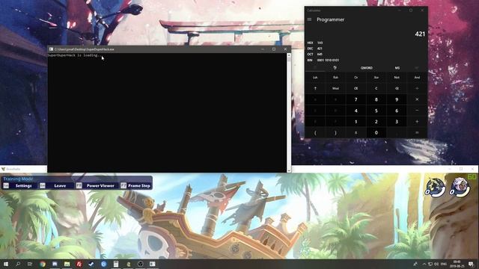Click the C clear button in Calculator

point(376,88)
